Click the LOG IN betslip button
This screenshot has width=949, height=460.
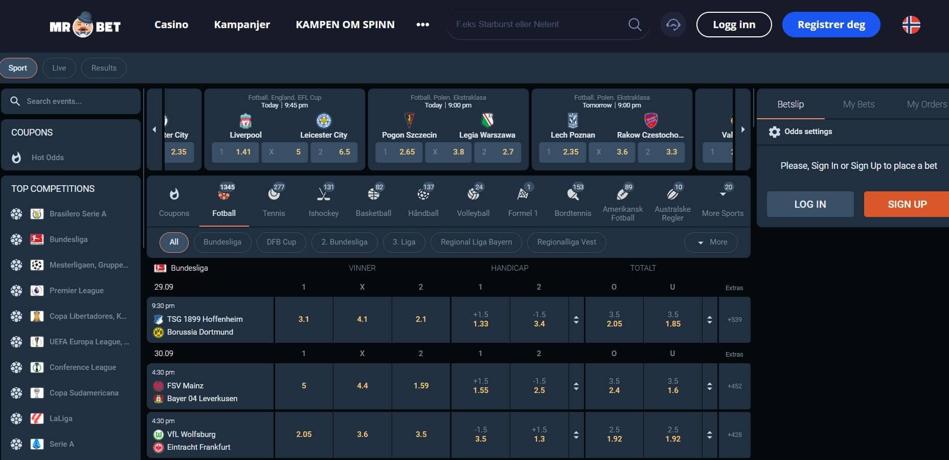point(810,204)
